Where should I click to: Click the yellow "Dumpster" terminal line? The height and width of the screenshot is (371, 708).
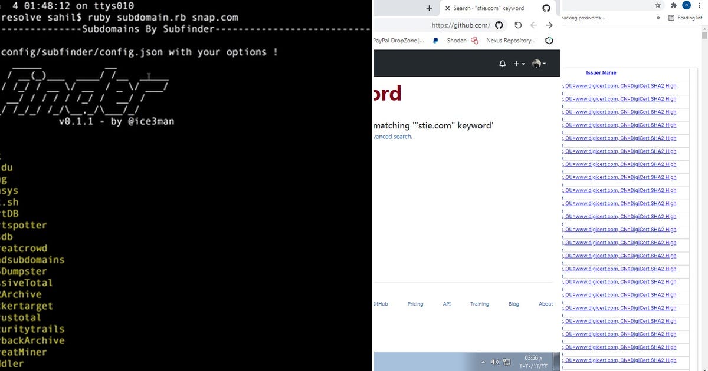pos(24,271)
